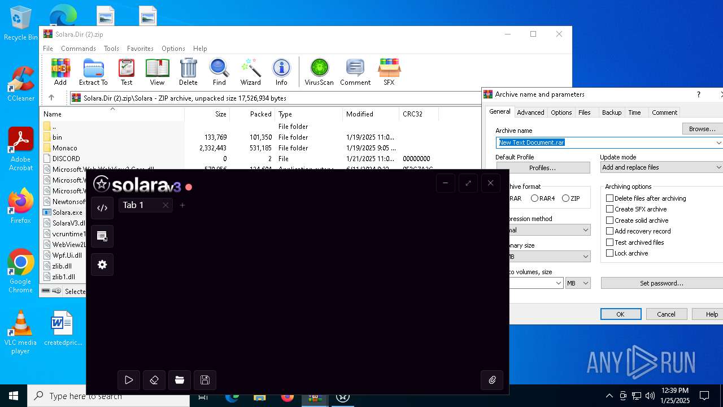Open file with Solara folder icon
Viewport: 723px width, 407px height.
pos(180,380)
